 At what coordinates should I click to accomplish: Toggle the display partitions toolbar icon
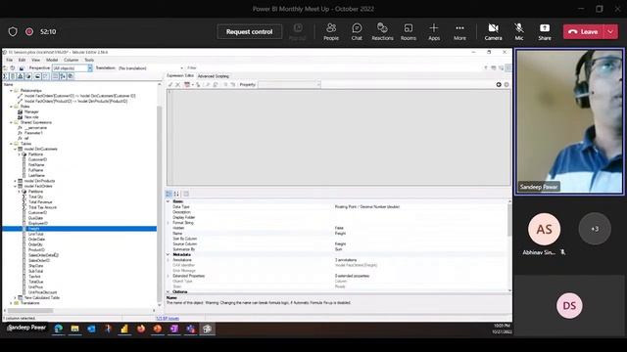28,76
